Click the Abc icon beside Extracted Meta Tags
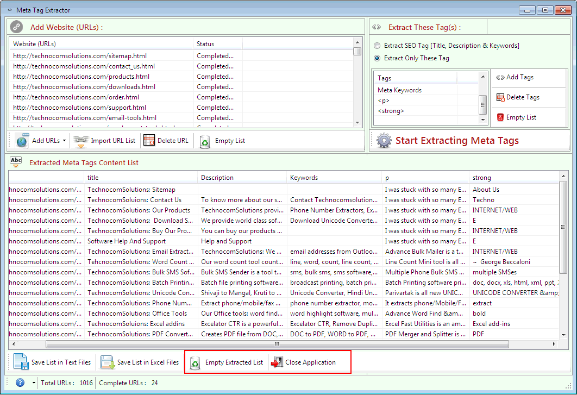Image resolution: width=577 pixels, height=395 pixels. coord(16,162)
